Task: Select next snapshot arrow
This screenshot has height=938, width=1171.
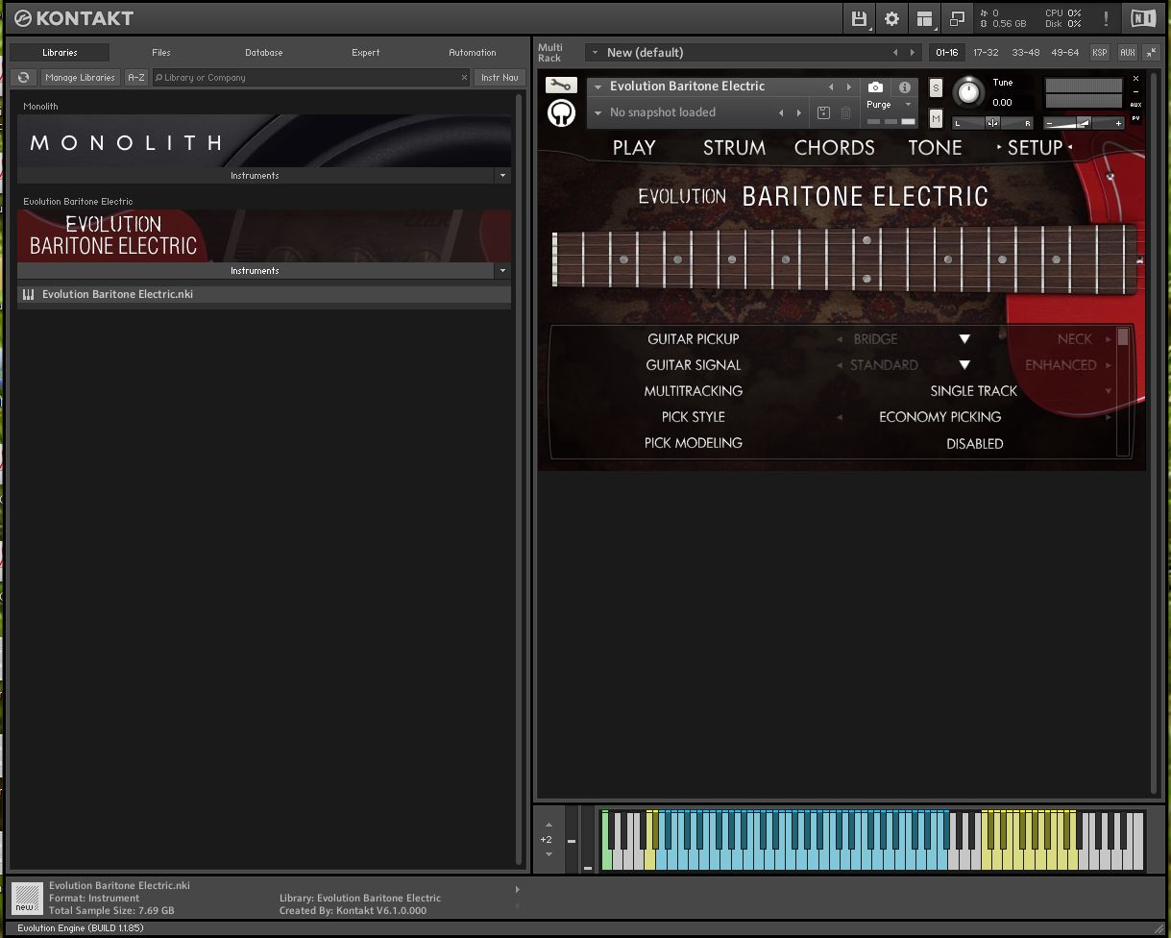Action: [x=799, y=112]
